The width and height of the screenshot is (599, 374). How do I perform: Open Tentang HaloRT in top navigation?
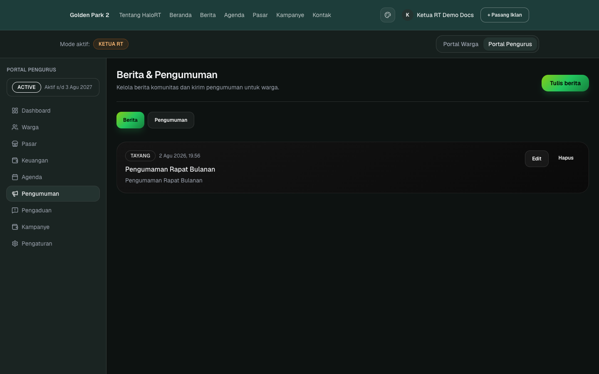(x=140, y=15)
